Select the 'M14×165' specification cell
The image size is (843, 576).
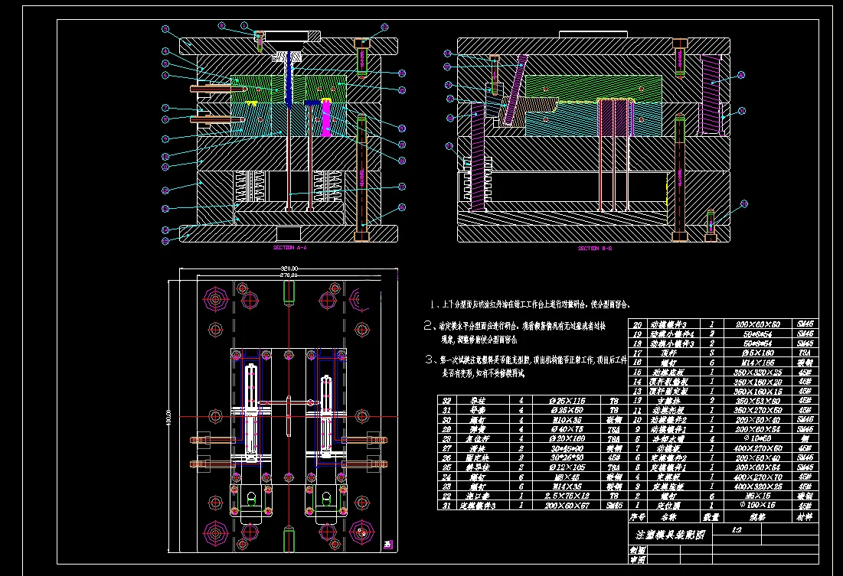pyautogui.click(x=757, y=363)
